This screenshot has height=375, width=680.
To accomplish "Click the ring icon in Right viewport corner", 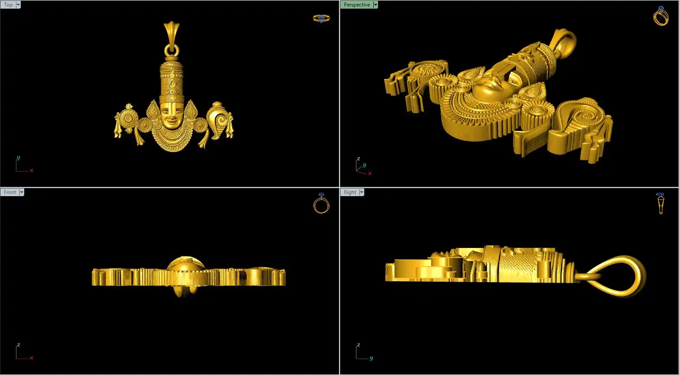I will [660, 203].
